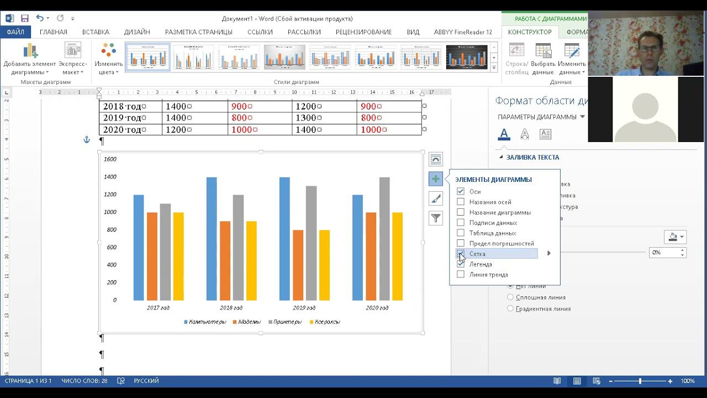Click the Chart Elements plus button
This screenshot has height=398, width=707.
(x=436, y=179)
